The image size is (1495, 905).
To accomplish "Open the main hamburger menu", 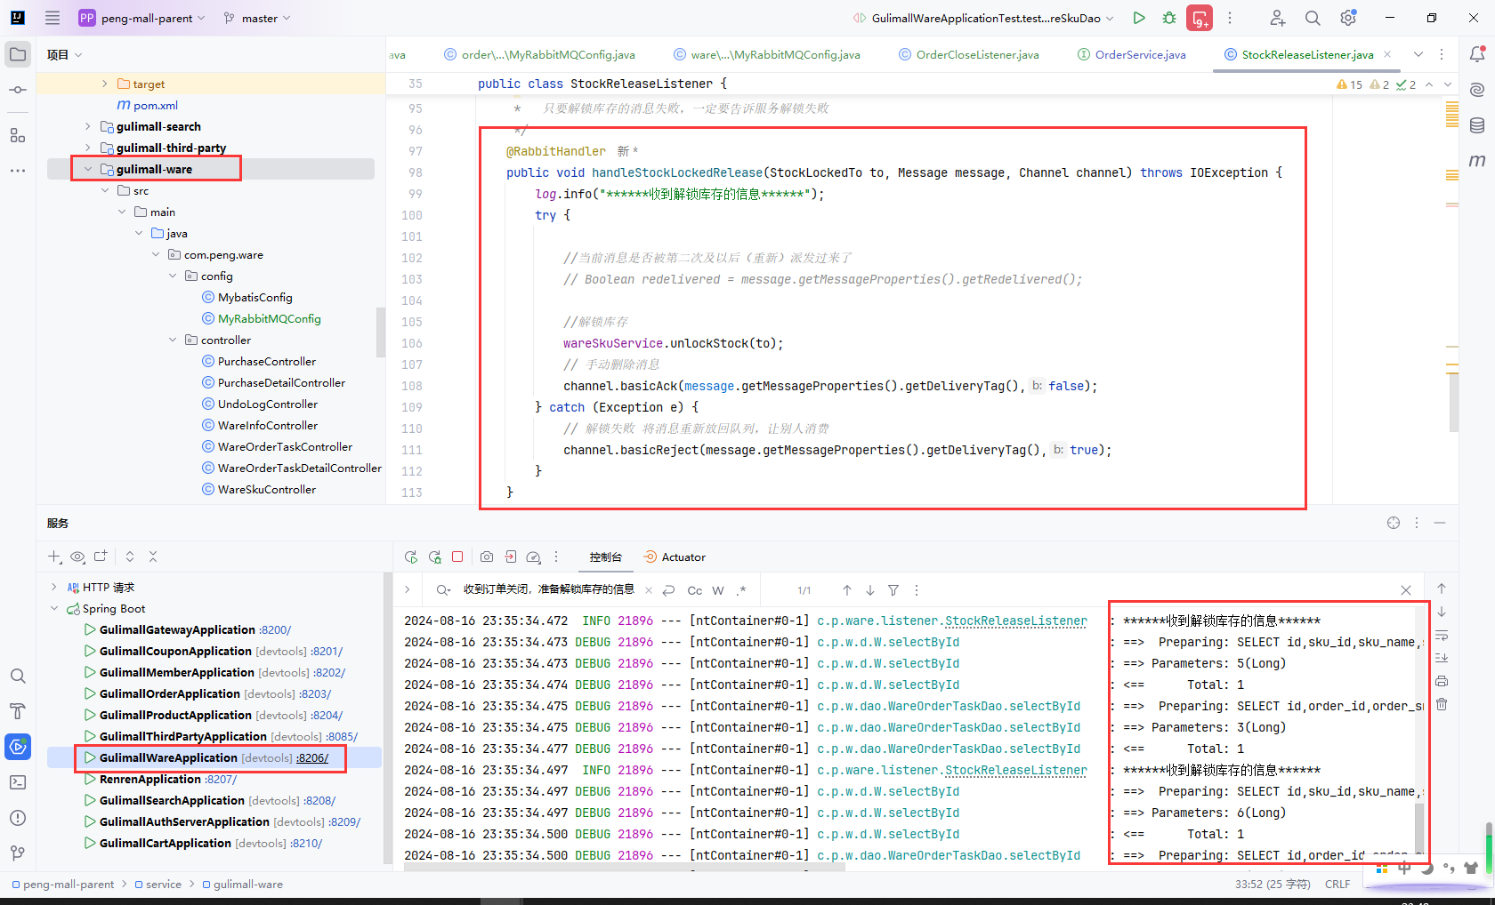I will pyautogui.click(x=53, y=18).
